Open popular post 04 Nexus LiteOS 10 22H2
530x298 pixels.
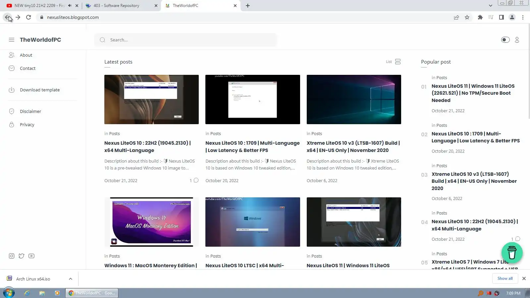click(475, 225)
